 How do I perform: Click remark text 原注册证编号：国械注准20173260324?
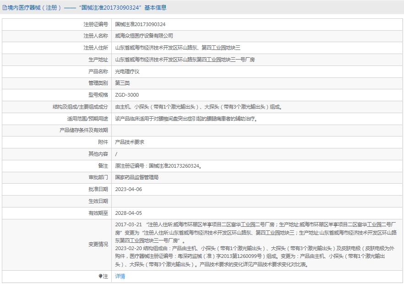point(158,166)
